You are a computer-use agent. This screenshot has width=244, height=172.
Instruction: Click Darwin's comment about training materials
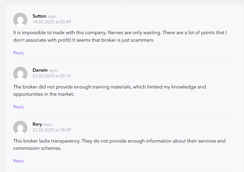(110, 91)
